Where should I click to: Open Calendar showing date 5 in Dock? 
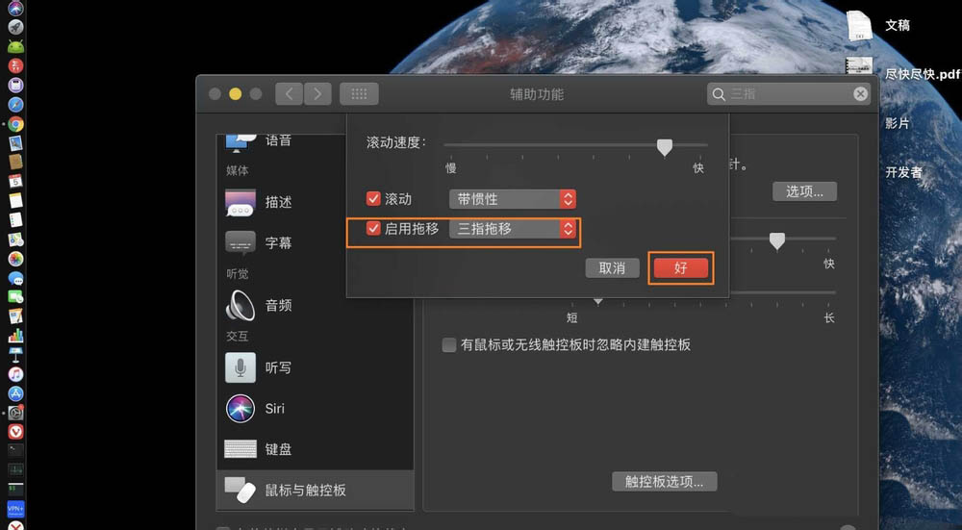pyautogui.click(x=15, y=182)
